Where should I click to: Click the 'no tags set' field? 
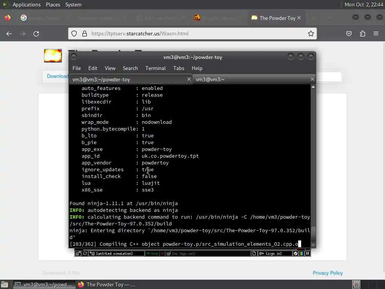[208, 253]
